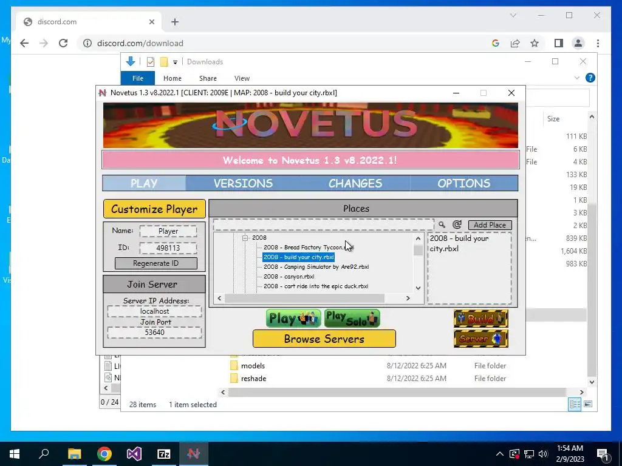Click places list horizontal scrollbar left arrow
The height and width of the screenshot is (466, 622).
pyautogui.click(x=220, y=298)
